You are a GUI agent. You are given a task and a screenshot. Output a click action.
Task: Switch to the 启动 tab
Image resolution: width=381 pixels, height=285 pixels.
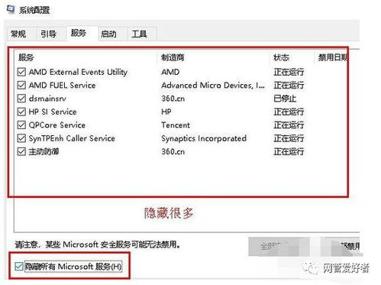click(109, 34)
